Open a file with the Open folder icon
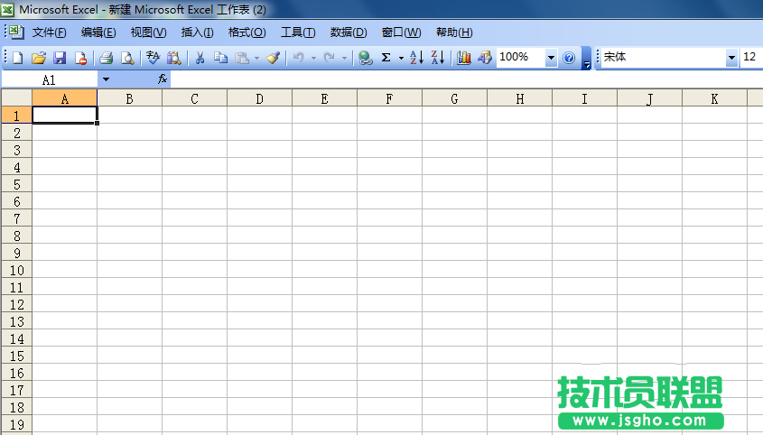763x435 pixels. click(x=39, y=58)
